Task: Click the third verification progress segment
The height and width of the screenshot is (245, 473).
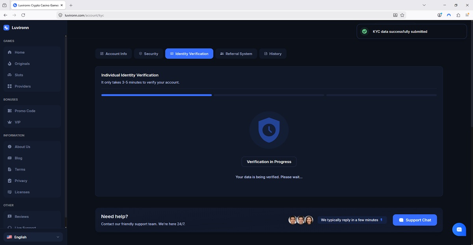Action: pyautogui.click(x=381, y=95)
